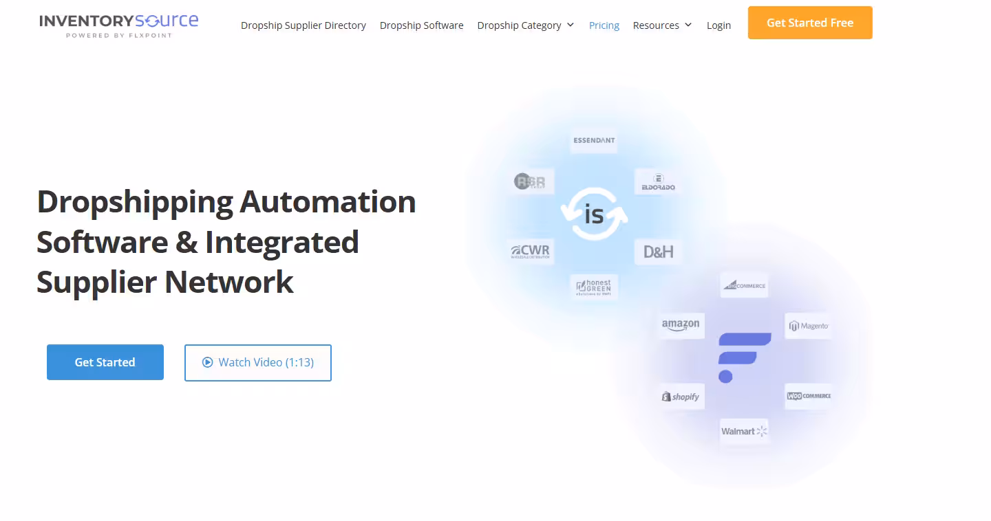The width and height of the screenshot is (991, 521).
Task: Click the D&H supplier logo
Action: [x=658, y=252]
